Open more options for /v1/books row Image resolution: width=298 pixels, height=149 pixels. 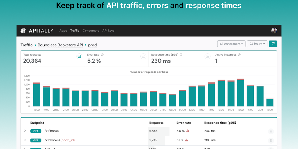point(271,131)
